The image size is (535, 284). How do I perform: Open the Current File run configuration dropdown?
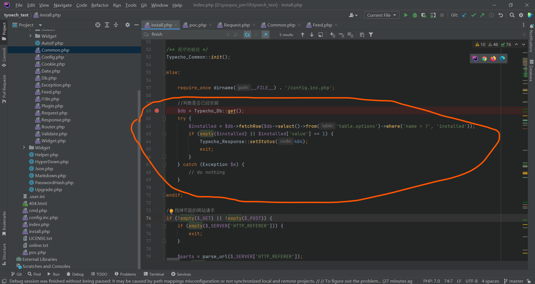(381, 15)
